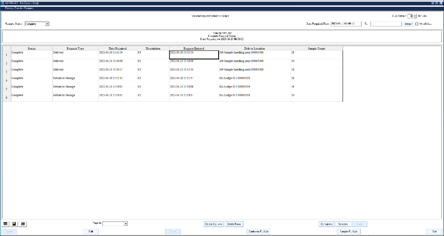Image resolution: width=444 pixels, height=236 pixels.
Task: Open the Sample Full List
Action: [349, 231]
